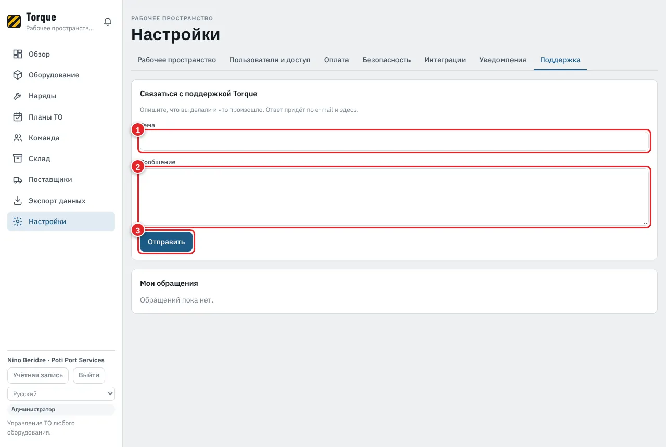Image resolution: width=666 pixels, height=447 pixels.
Task: Go to Планы ТО in sidebar
Action: pos(61,117)
